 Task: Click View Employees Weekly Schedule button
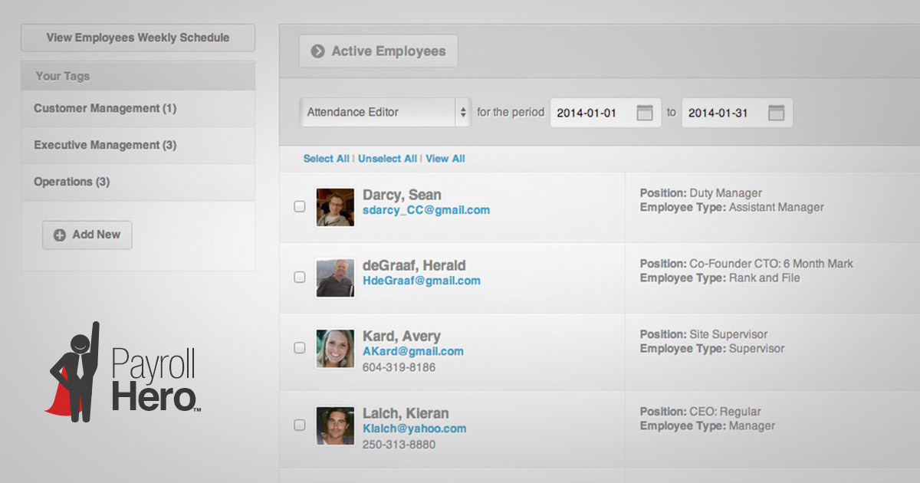click(138, 37)
